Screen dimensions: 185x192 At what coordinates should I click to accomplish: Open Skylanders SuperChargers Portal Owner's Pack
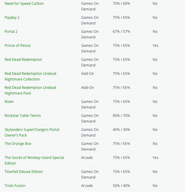pos(32,132)
